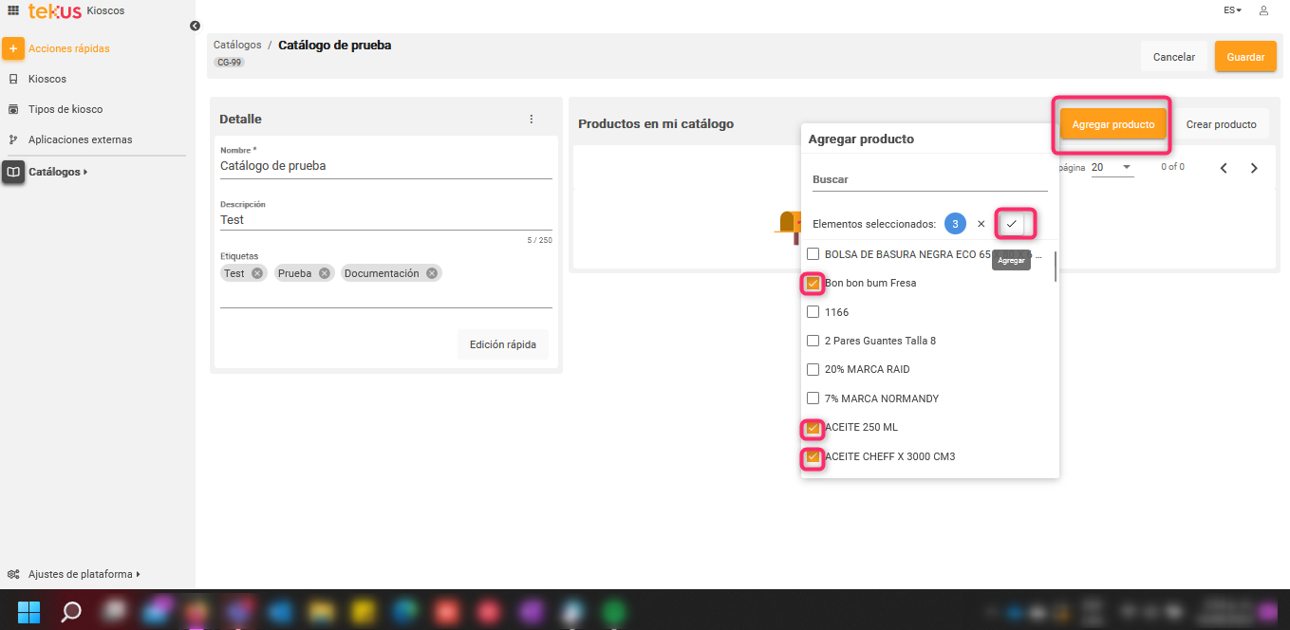Open Windows Start menu

28,610
